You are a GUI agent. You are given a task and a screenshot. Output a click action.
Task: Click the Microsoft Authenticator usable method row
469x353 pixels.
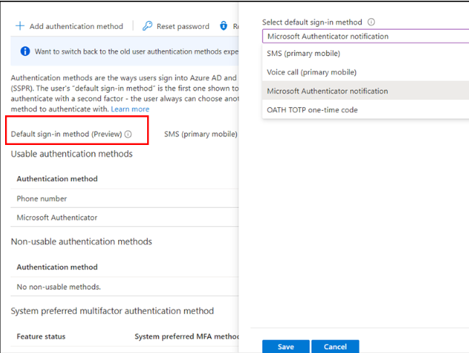pos(57,217)
